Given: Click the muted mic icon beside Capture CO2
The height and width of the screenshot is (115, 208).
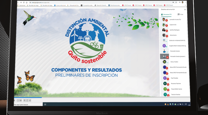Looking at the screenshot, I should (167, 26).
